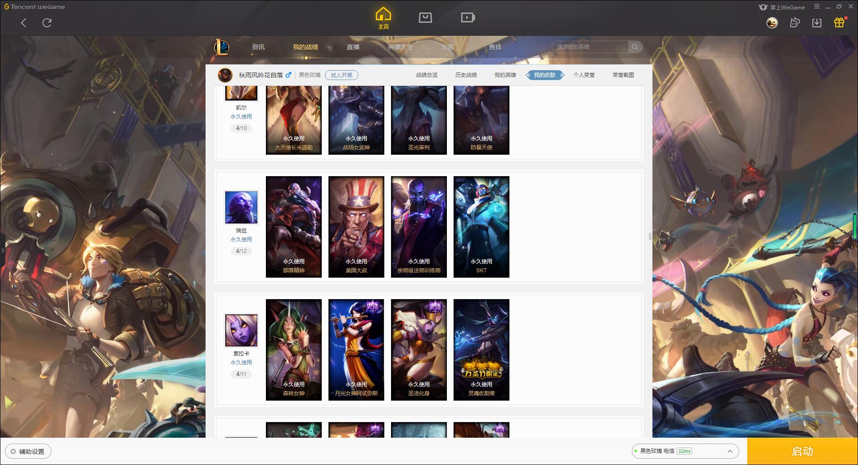Image resolution: width=858 pixels, height=465 pixels.
Task: Switch to 资讯 tab
Action: [258, 47]
